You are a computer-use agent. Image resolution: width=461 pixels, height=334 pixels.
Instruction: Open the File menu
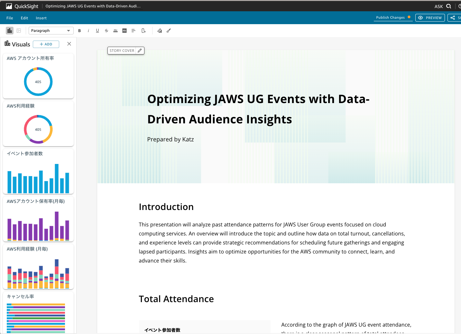click(10, 18)
